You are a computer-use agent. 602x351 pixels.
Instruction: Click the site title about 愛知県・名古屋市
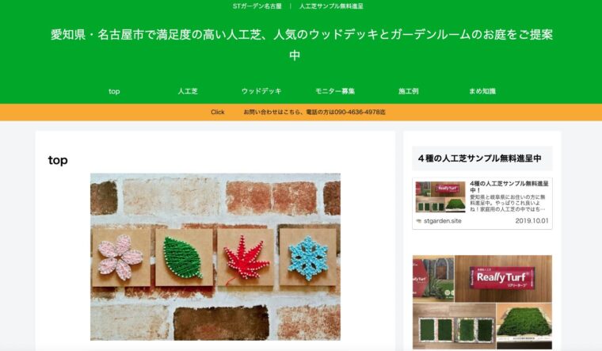coord(301,45)
